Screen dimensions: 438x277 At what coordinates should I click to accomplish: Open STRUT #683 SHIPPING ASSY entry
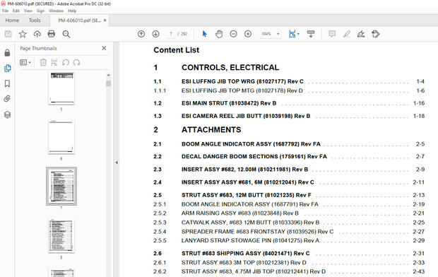(x=246, y=253)
